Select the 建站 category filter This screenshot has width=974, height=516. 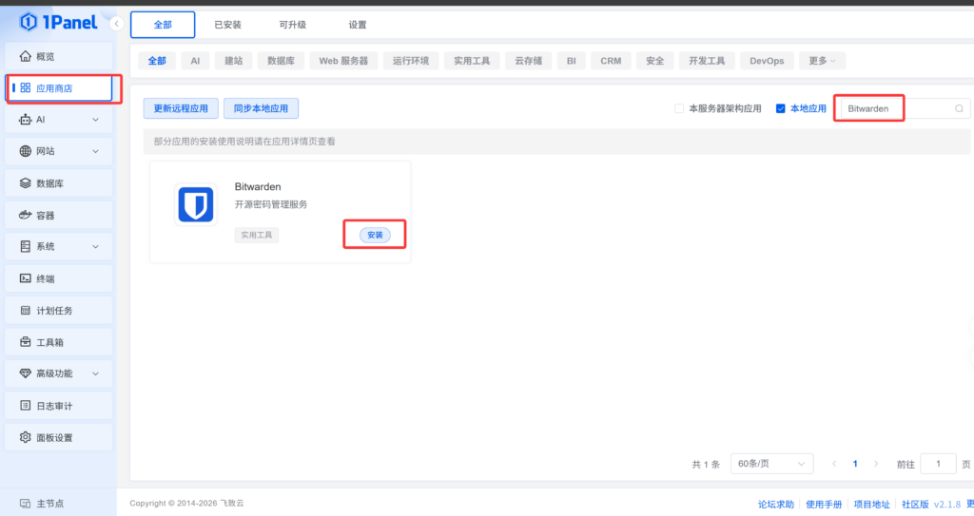tap(234, 61)
